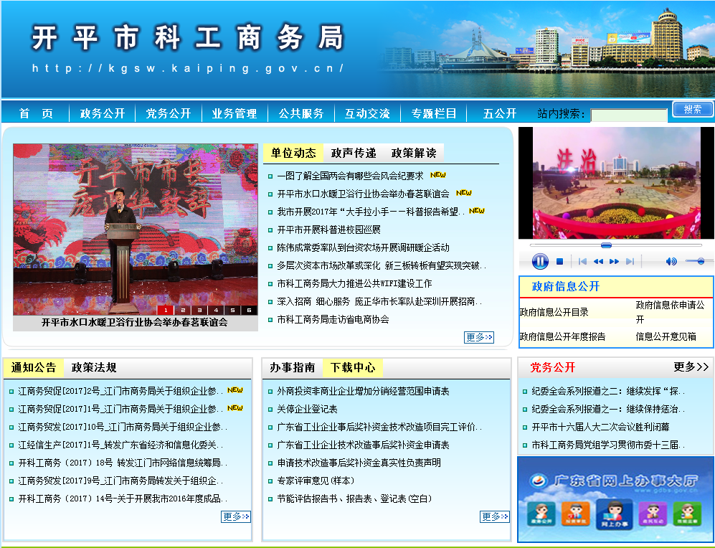Viewport: 715px width, 548px height.
Task: Mute the video player speaker icon
Action: [671, 261]
